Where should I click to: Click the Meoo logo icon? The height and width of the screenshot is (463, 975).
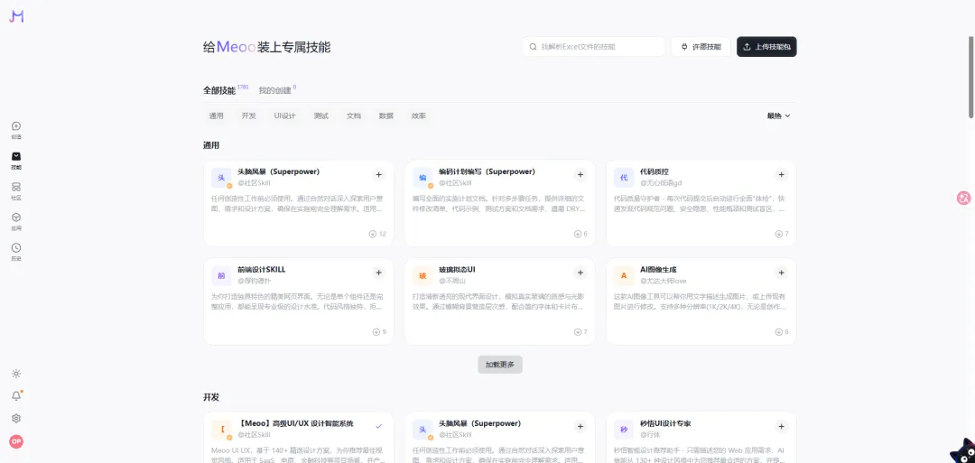click(x=16, y=17)
